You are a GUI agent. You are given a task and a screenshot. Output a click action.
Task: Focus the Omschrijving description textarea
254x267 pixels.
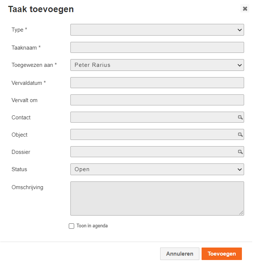pos(157,198)
